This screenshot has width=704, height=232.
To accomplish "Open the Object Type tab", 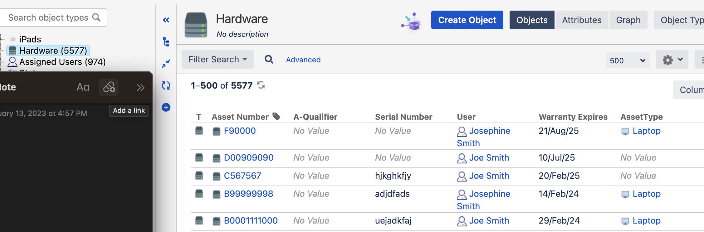I will coord(679,20).
